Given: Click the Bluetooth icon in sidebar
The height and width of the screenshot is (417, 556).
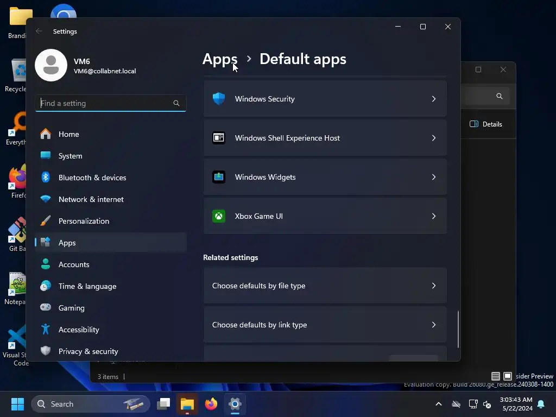Looking at the screenshot, I should [x=46, y=177].
